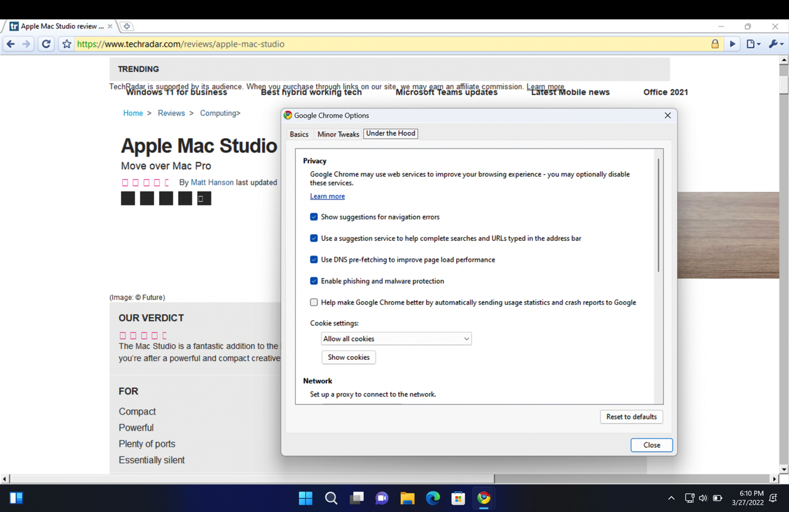789x512 pixels.
Task: Open Office 2021 trending link
Action: tap(666, 92)
